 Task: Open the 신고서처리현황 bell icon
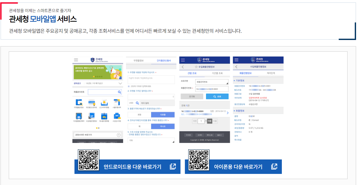[x=104, y=102]
